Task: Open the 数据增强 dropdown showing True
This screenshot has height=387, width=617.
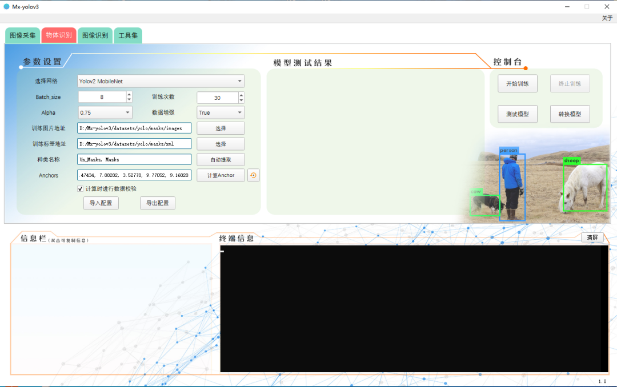Action: pos(221,112)
